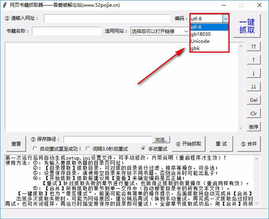Screen dimensions: 269x219
Task: Click the help line starting 第一次运行后
Action: click(x=116, y=158)
